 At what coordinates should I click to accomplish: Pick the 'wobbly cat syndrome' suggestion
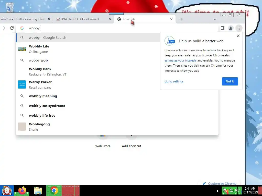[117, 106]
